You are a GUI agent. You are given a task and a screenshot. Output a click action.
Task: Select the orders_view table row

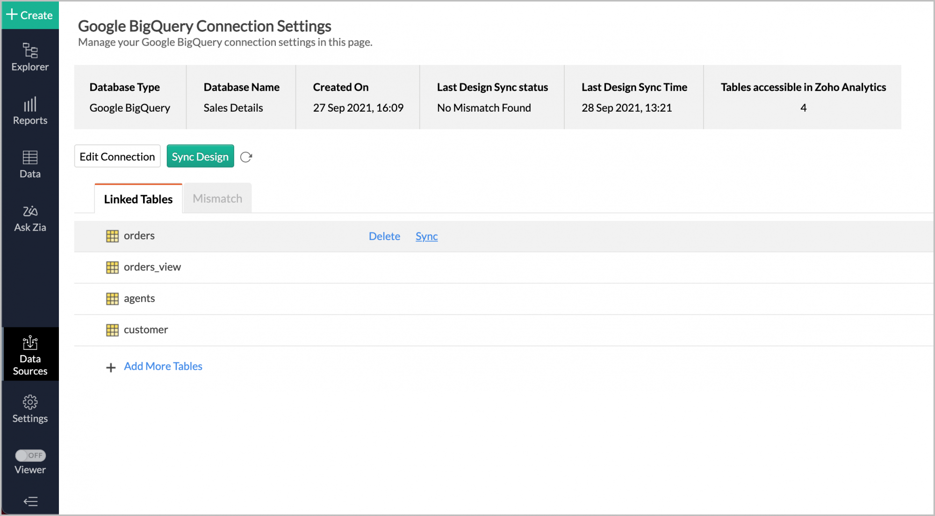point(504,268)
